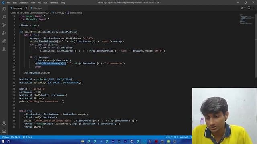
Task: Click 'from threading import *' line
Action: (34, 19)
